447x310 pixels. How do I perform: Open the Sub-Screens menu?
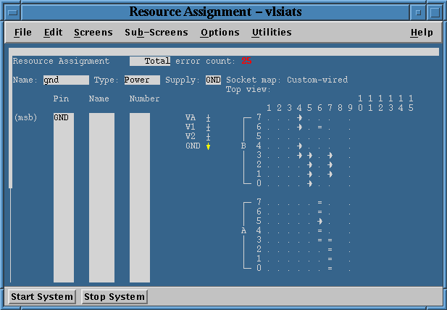(x=156, y=32)
